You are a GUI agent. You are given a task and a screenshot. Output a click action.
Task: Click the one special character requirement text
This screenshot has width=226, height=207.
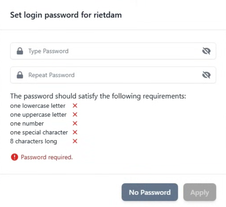click(x=39, y=132)
